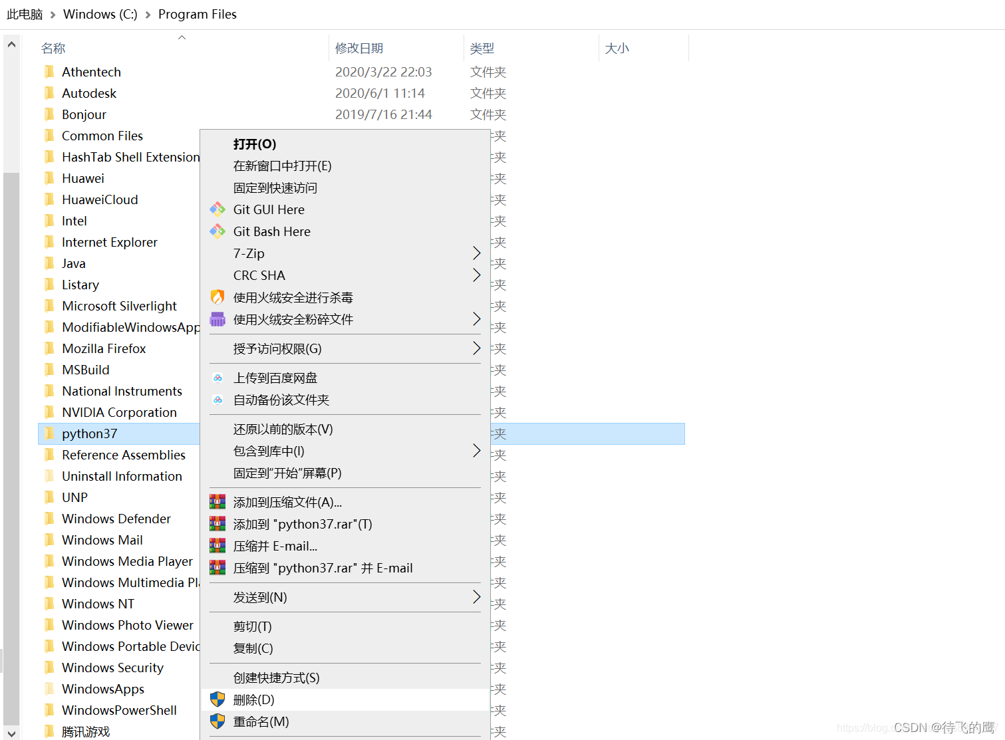
Task: Click the Uninstall Information folder icon
Action: [49, 476]
